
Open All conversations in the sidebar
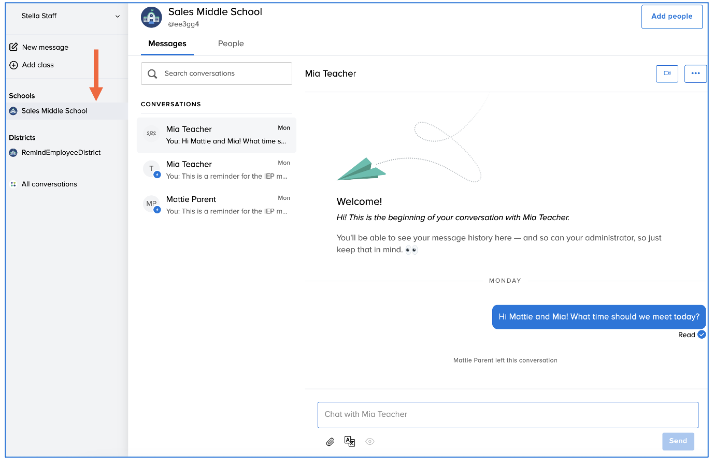tap(49, 184)
